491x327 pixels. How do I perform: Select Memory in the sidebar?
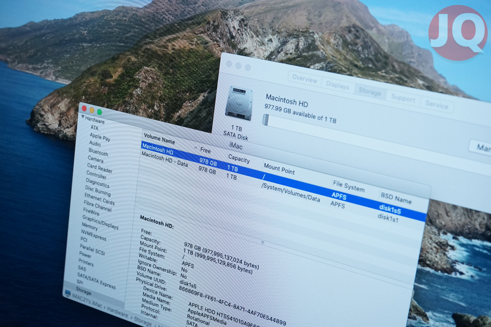point(90,226)
